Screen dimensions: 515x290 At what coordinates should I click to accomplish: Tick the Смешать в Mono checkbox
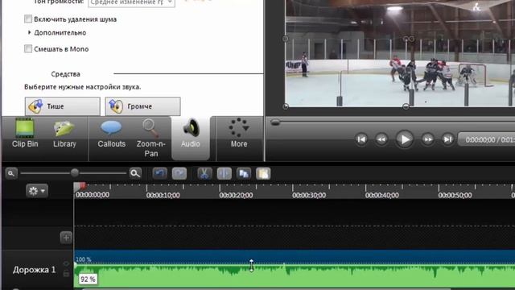coord(28,49)
